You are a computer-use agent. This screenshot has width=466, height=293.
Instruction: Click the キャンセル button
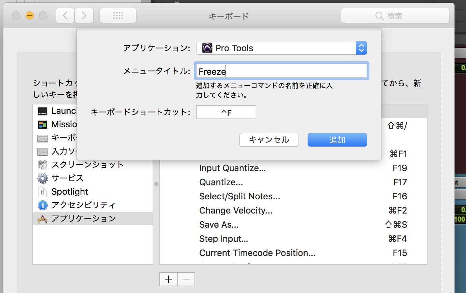tap(269, 140)
